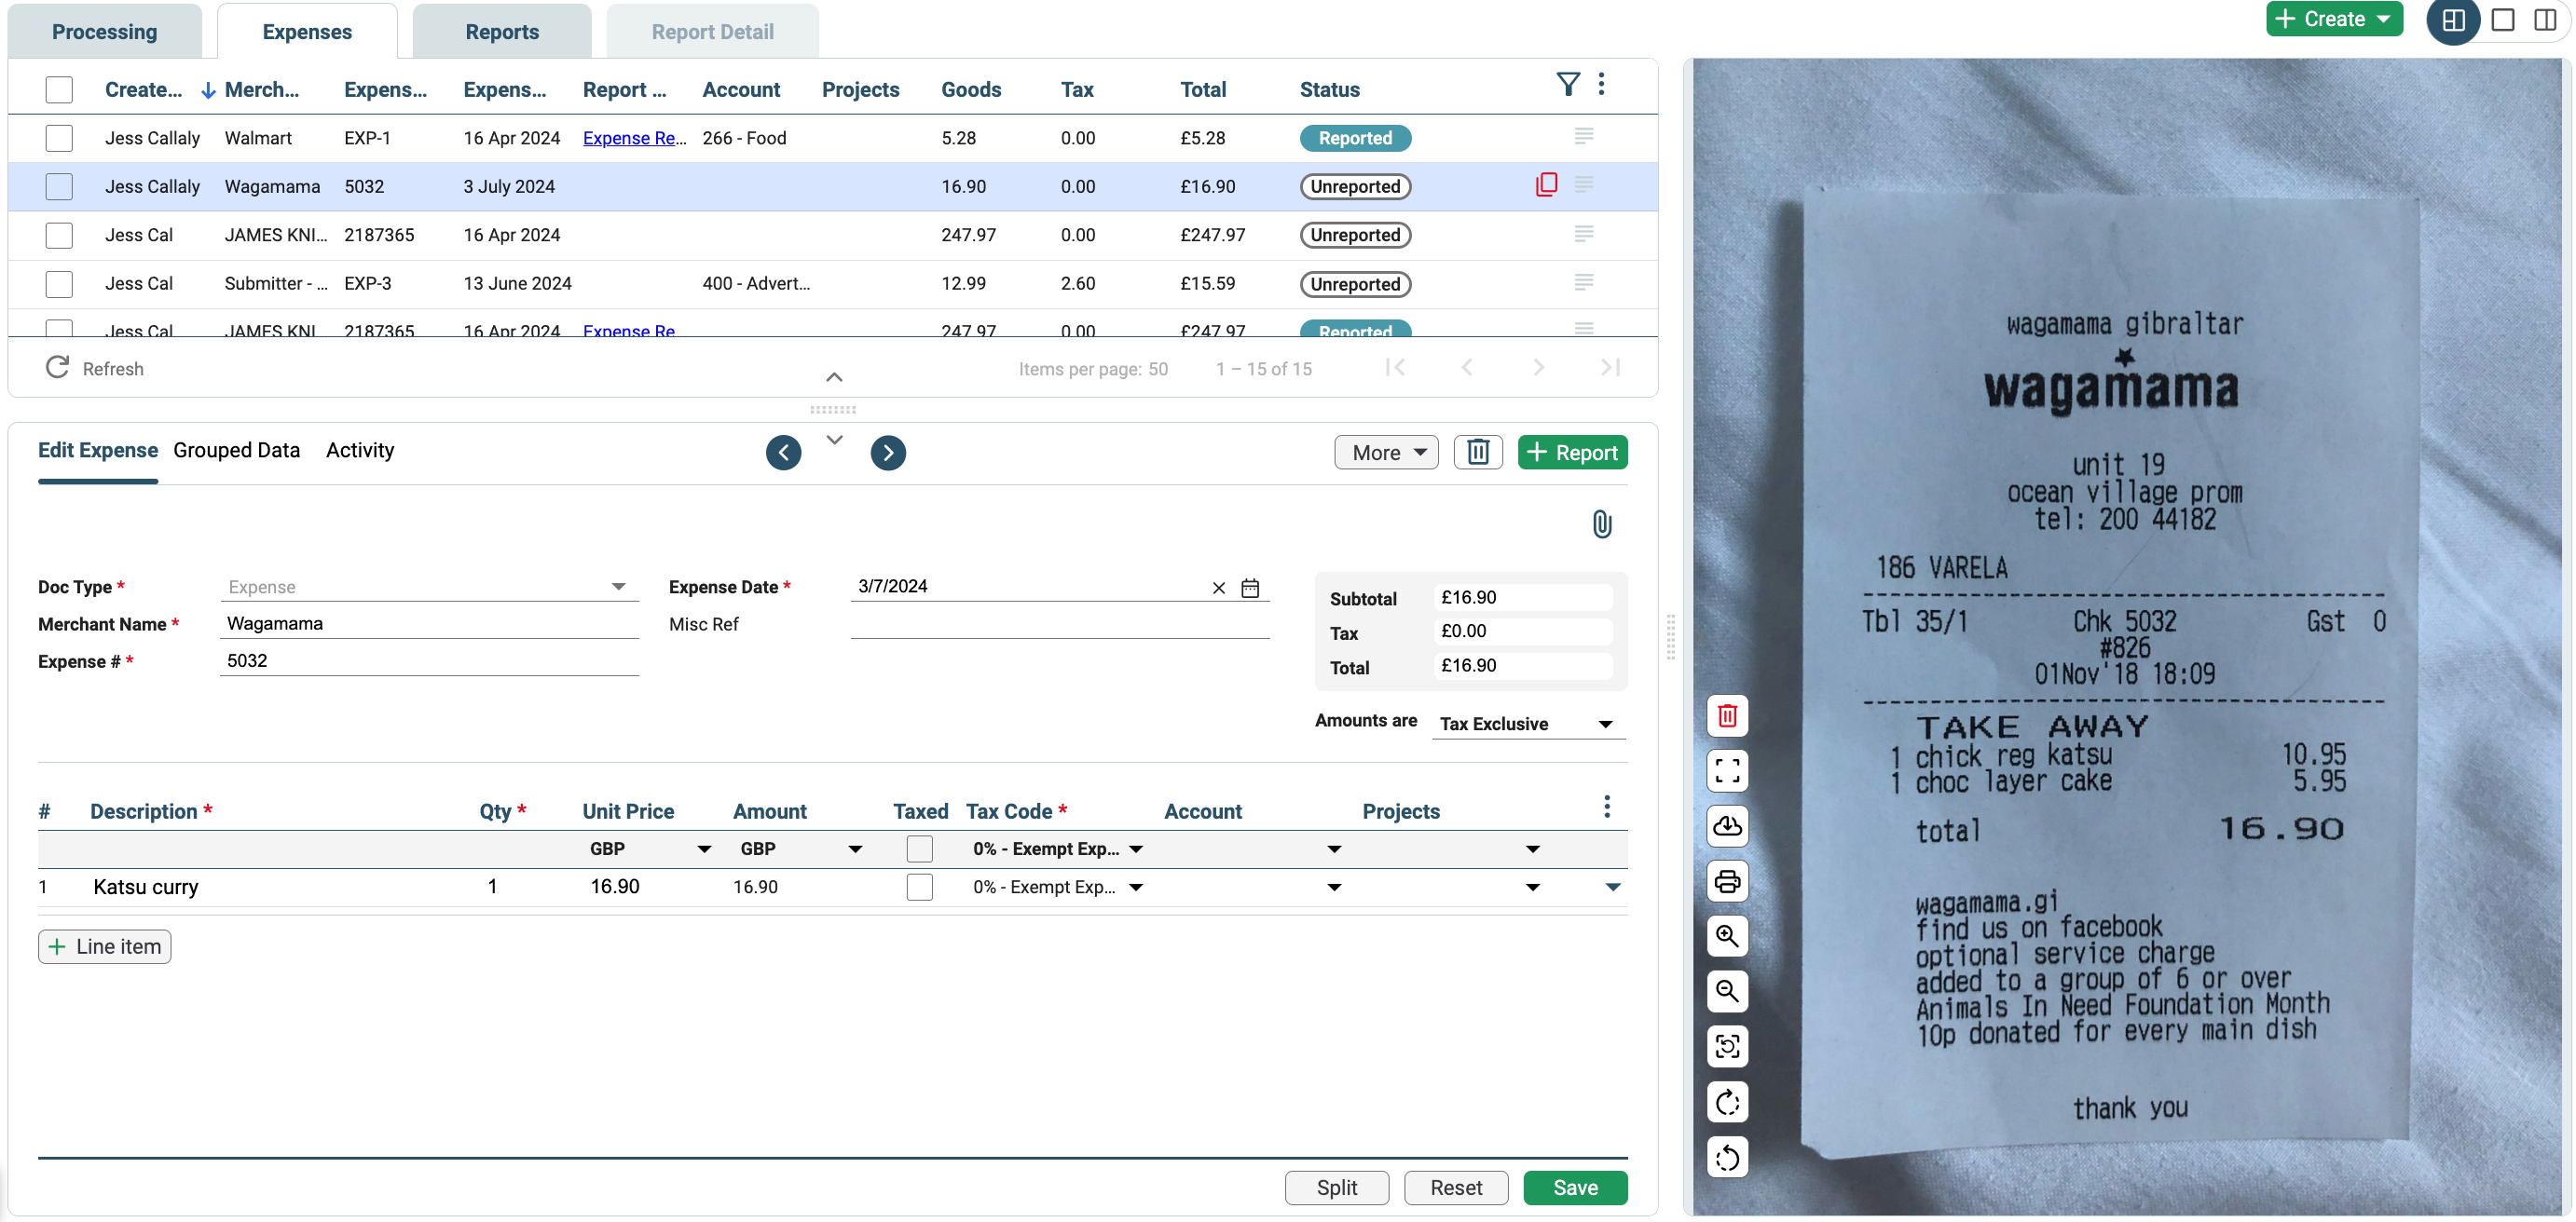Click the fullscreen icon in image viewer
The width and height of the screenshot is (2576, 1222).
point(1727,771)
